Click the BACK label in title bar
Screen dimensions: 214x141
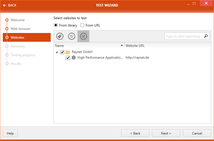coord(12,5)
